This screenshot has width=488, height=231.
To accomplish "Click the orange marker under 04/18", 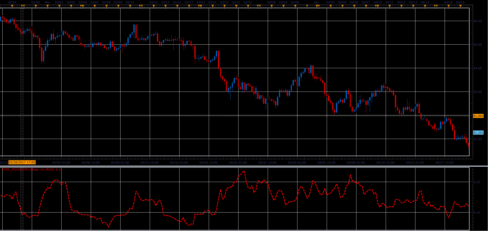I will [449, 6].
